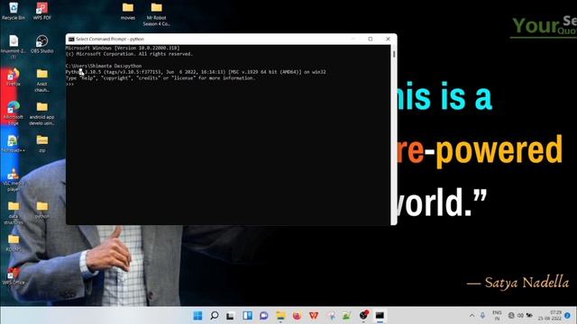
Task: Click the Command Prompt taskbar icon
Action: pyautogui.click(x=380, y=316)
